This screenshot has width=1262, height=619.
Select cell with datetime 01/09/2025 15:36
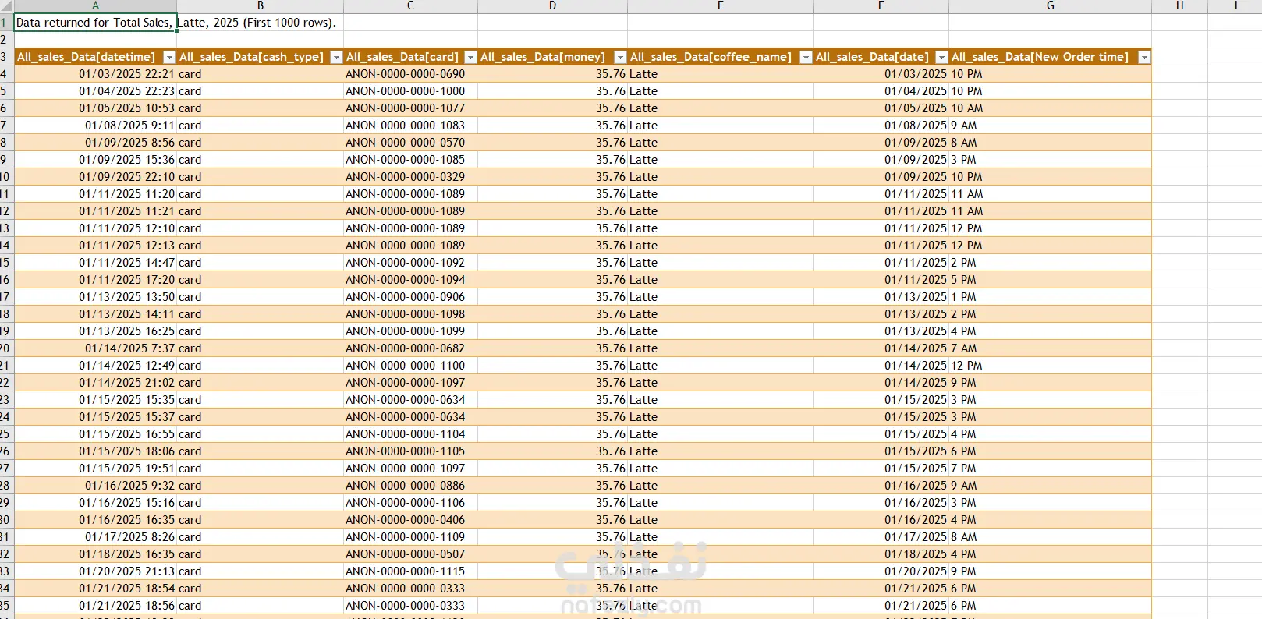point(96,160)
